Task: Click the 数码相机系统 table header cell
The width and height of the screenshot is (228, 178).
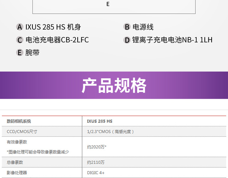Action: 19,121
